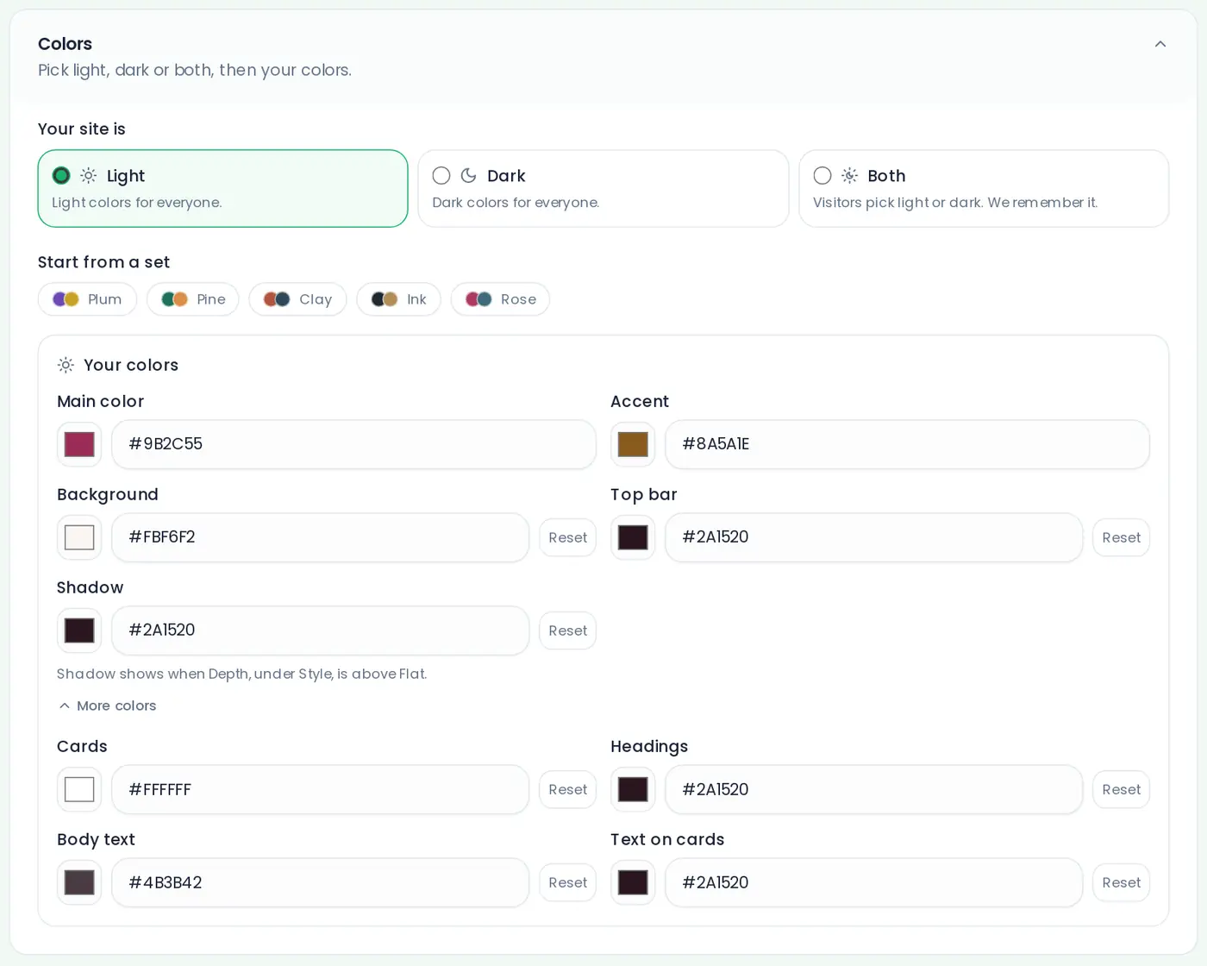Apply the Rose color set
Viewport: 1207px width, 966px height.
click(x=500, y=299)
